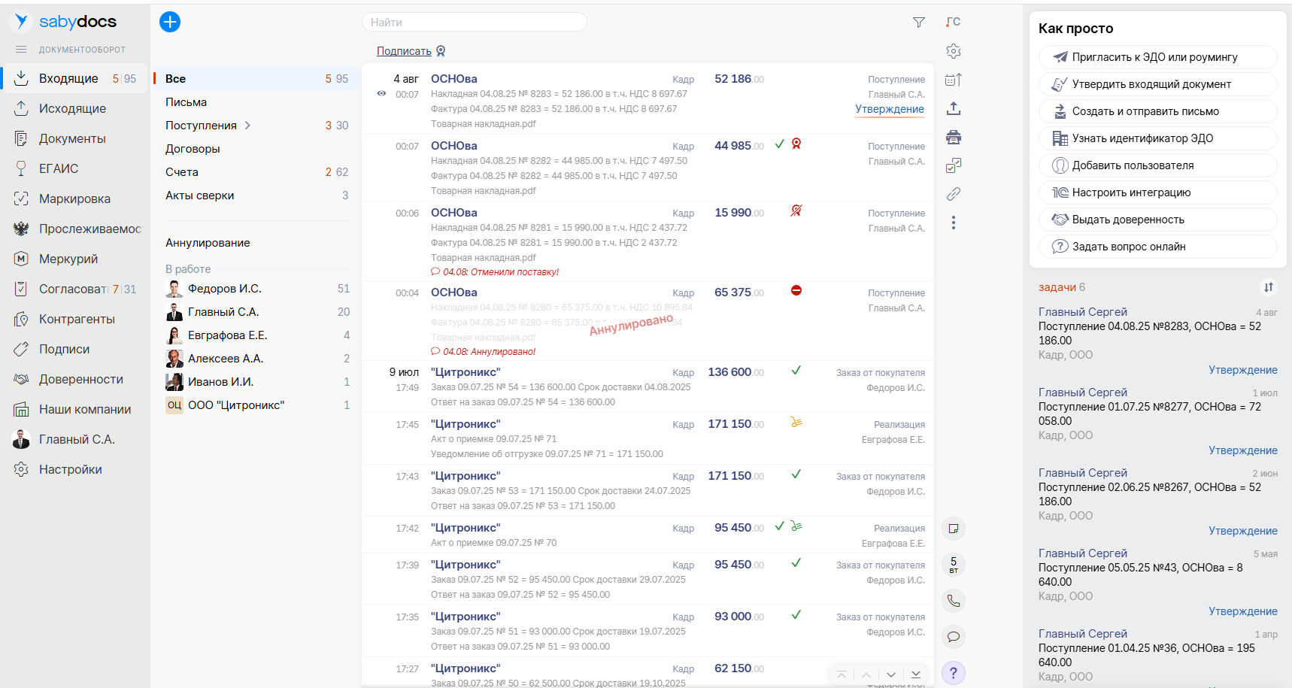Open the filter funnel next to search
This screenshot has width=1292, height=688.
pyautogui.click(x=918, y=23)
